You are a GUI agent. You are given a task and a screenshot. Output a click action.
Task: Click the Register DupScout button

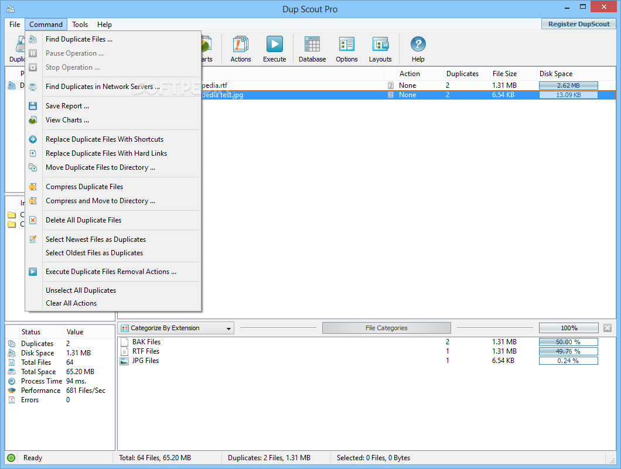[579, 24]
